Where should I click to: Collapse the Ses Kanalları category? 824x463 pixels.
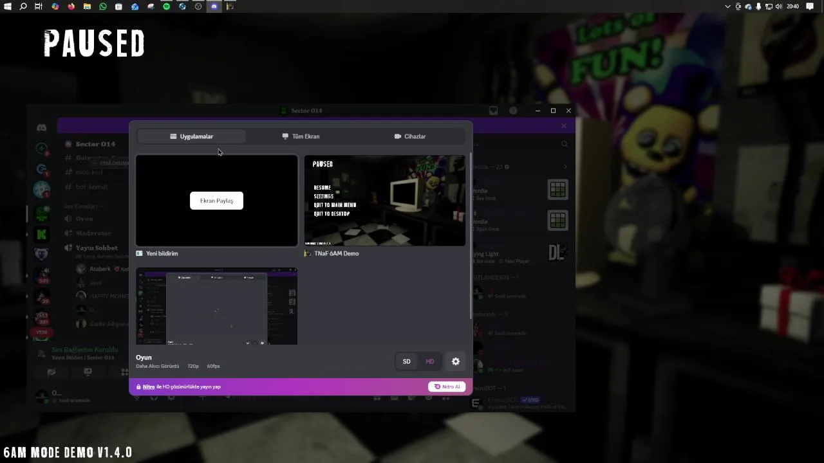83,206
